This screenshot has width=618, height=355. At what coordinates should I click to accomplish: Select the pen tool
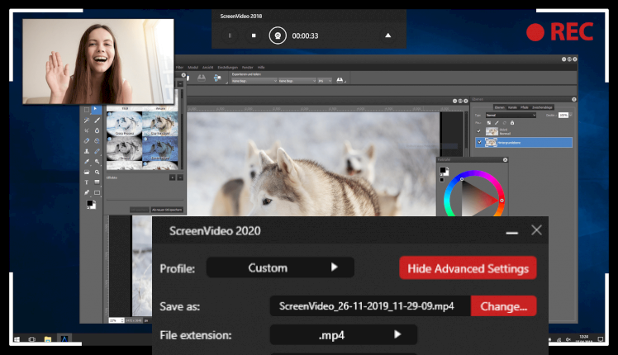coord(87,192)
